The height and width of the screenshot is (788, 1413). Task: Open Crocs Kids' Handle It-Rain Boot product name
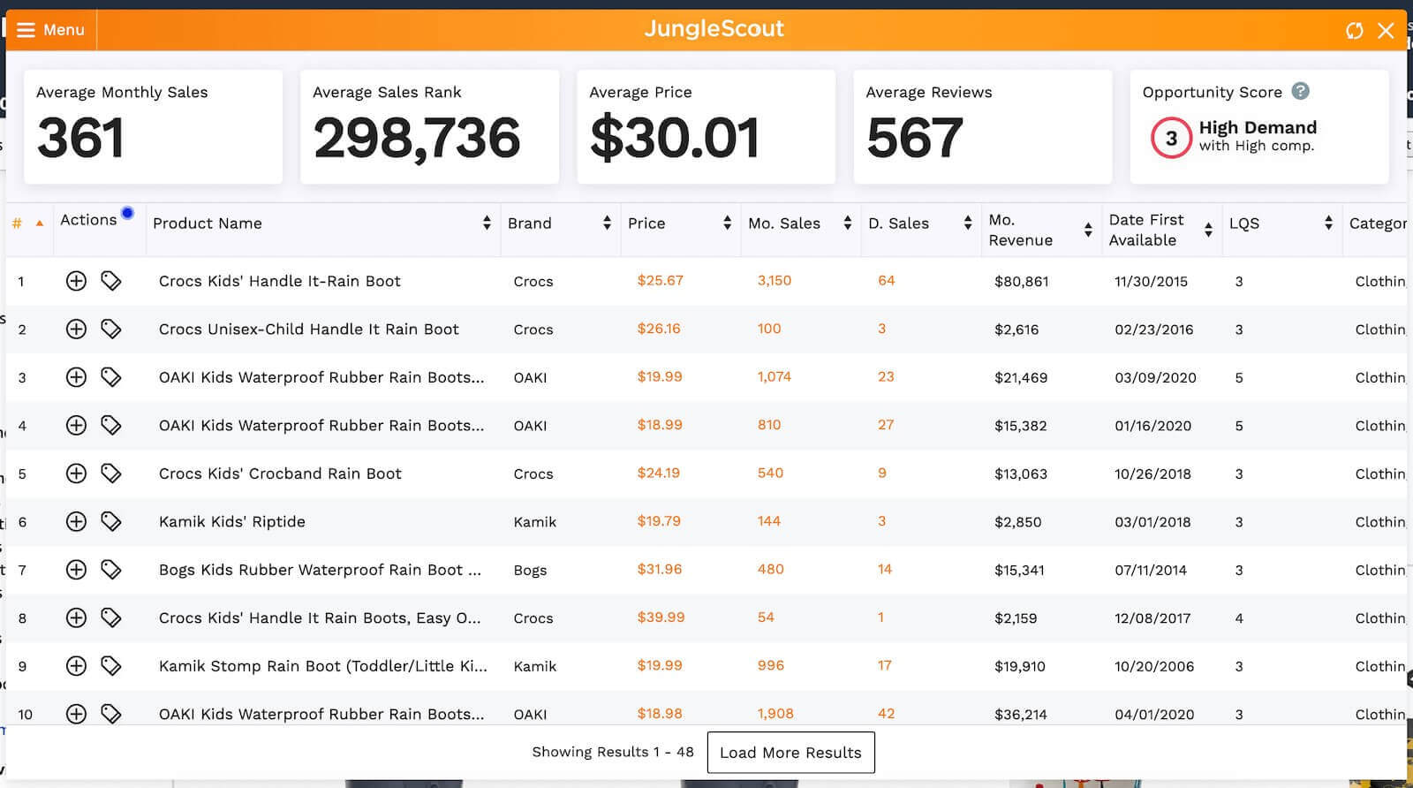coord(279,281)
